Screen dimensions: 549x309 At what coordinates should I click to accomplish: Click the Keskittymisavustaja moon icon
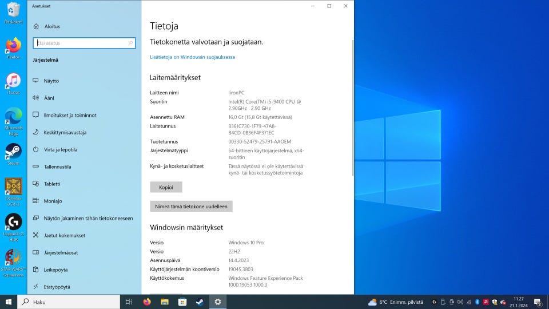click(x=36, y=132)
